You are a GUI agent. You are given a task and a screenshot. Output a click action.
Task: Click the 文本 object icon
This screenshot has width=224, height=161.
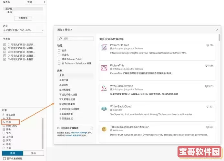4,118
